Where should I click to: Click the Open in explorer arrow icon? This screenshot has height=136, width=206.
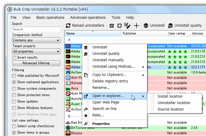point(86,96)
